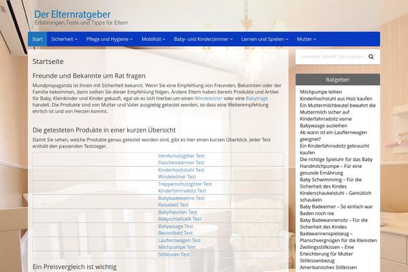This screenshot has width=408, height=272.
Task: Open the Stillkissen Test link
Action: tap(174, 254)
